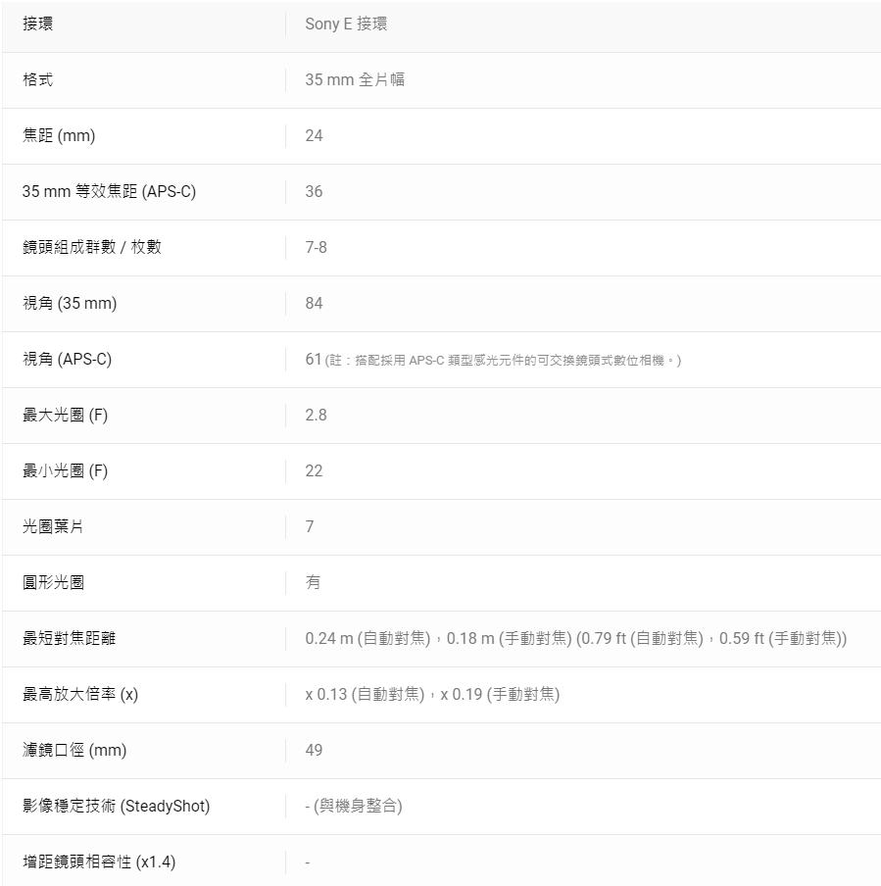Click the "視角 (35 mm)" label
The width and height of the screenshot is (881, 886).
pos(70,303)
